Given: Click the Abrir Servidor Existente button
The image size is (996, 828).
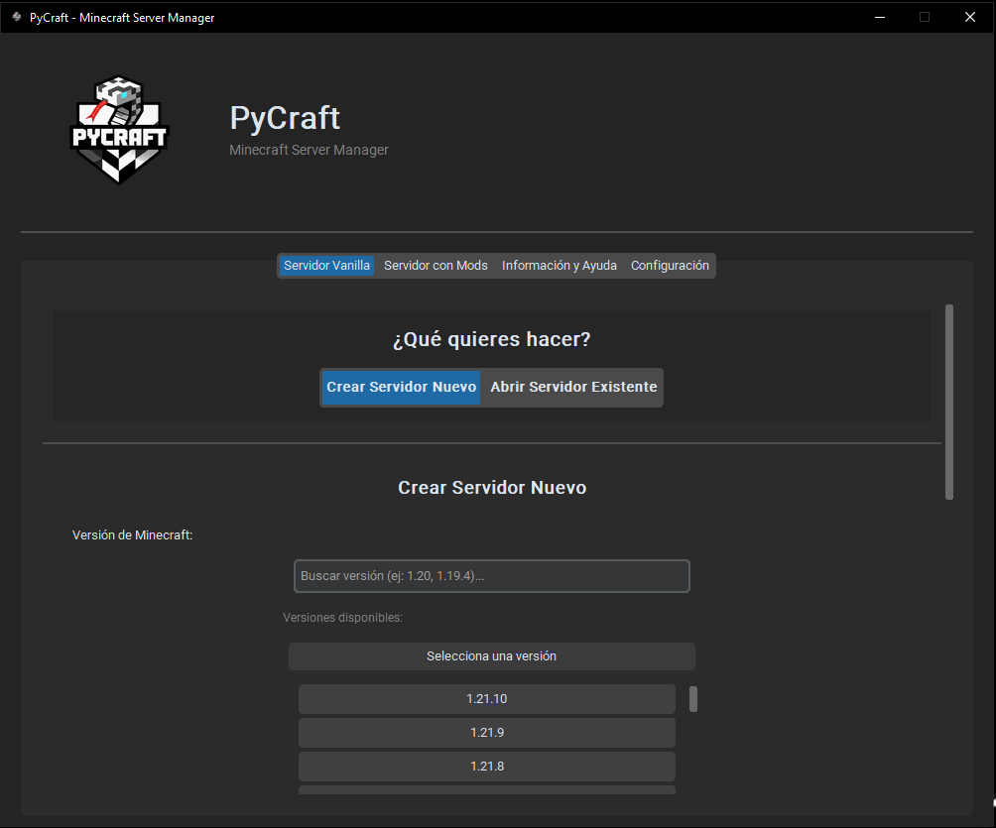Looking at the screenshot, I should pos(571,387).
